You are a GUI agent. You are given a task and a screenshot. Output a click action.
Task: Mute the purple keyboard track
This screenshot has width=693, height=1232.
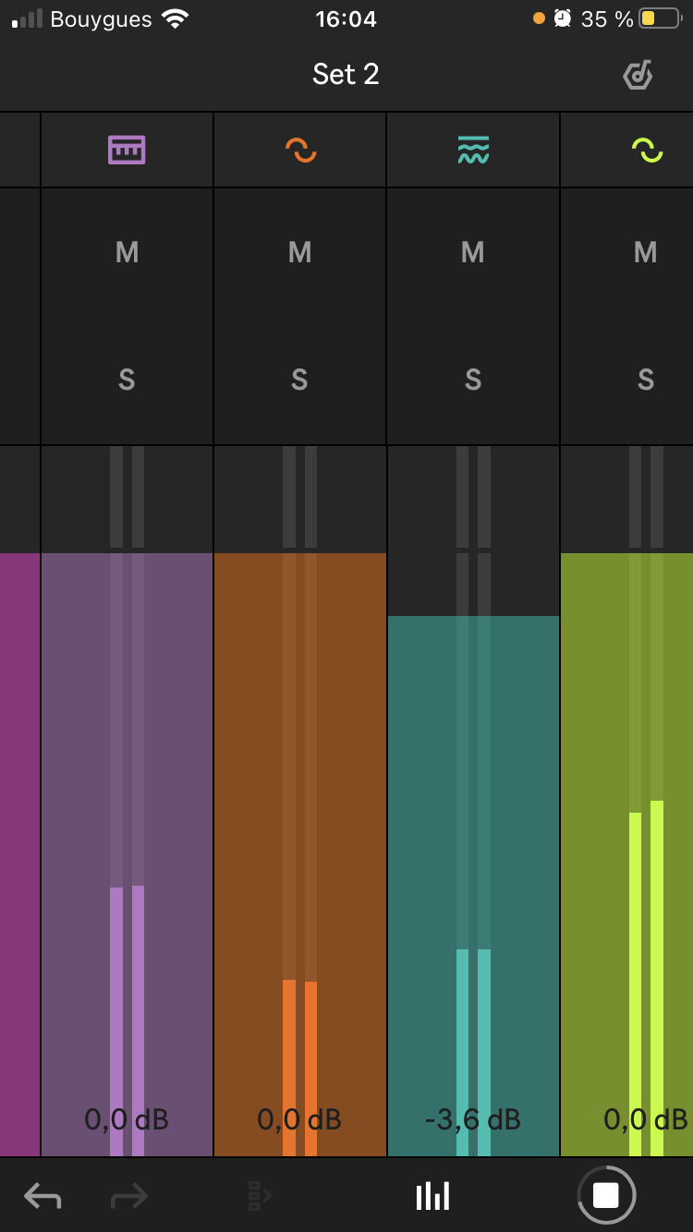(127, 252)
